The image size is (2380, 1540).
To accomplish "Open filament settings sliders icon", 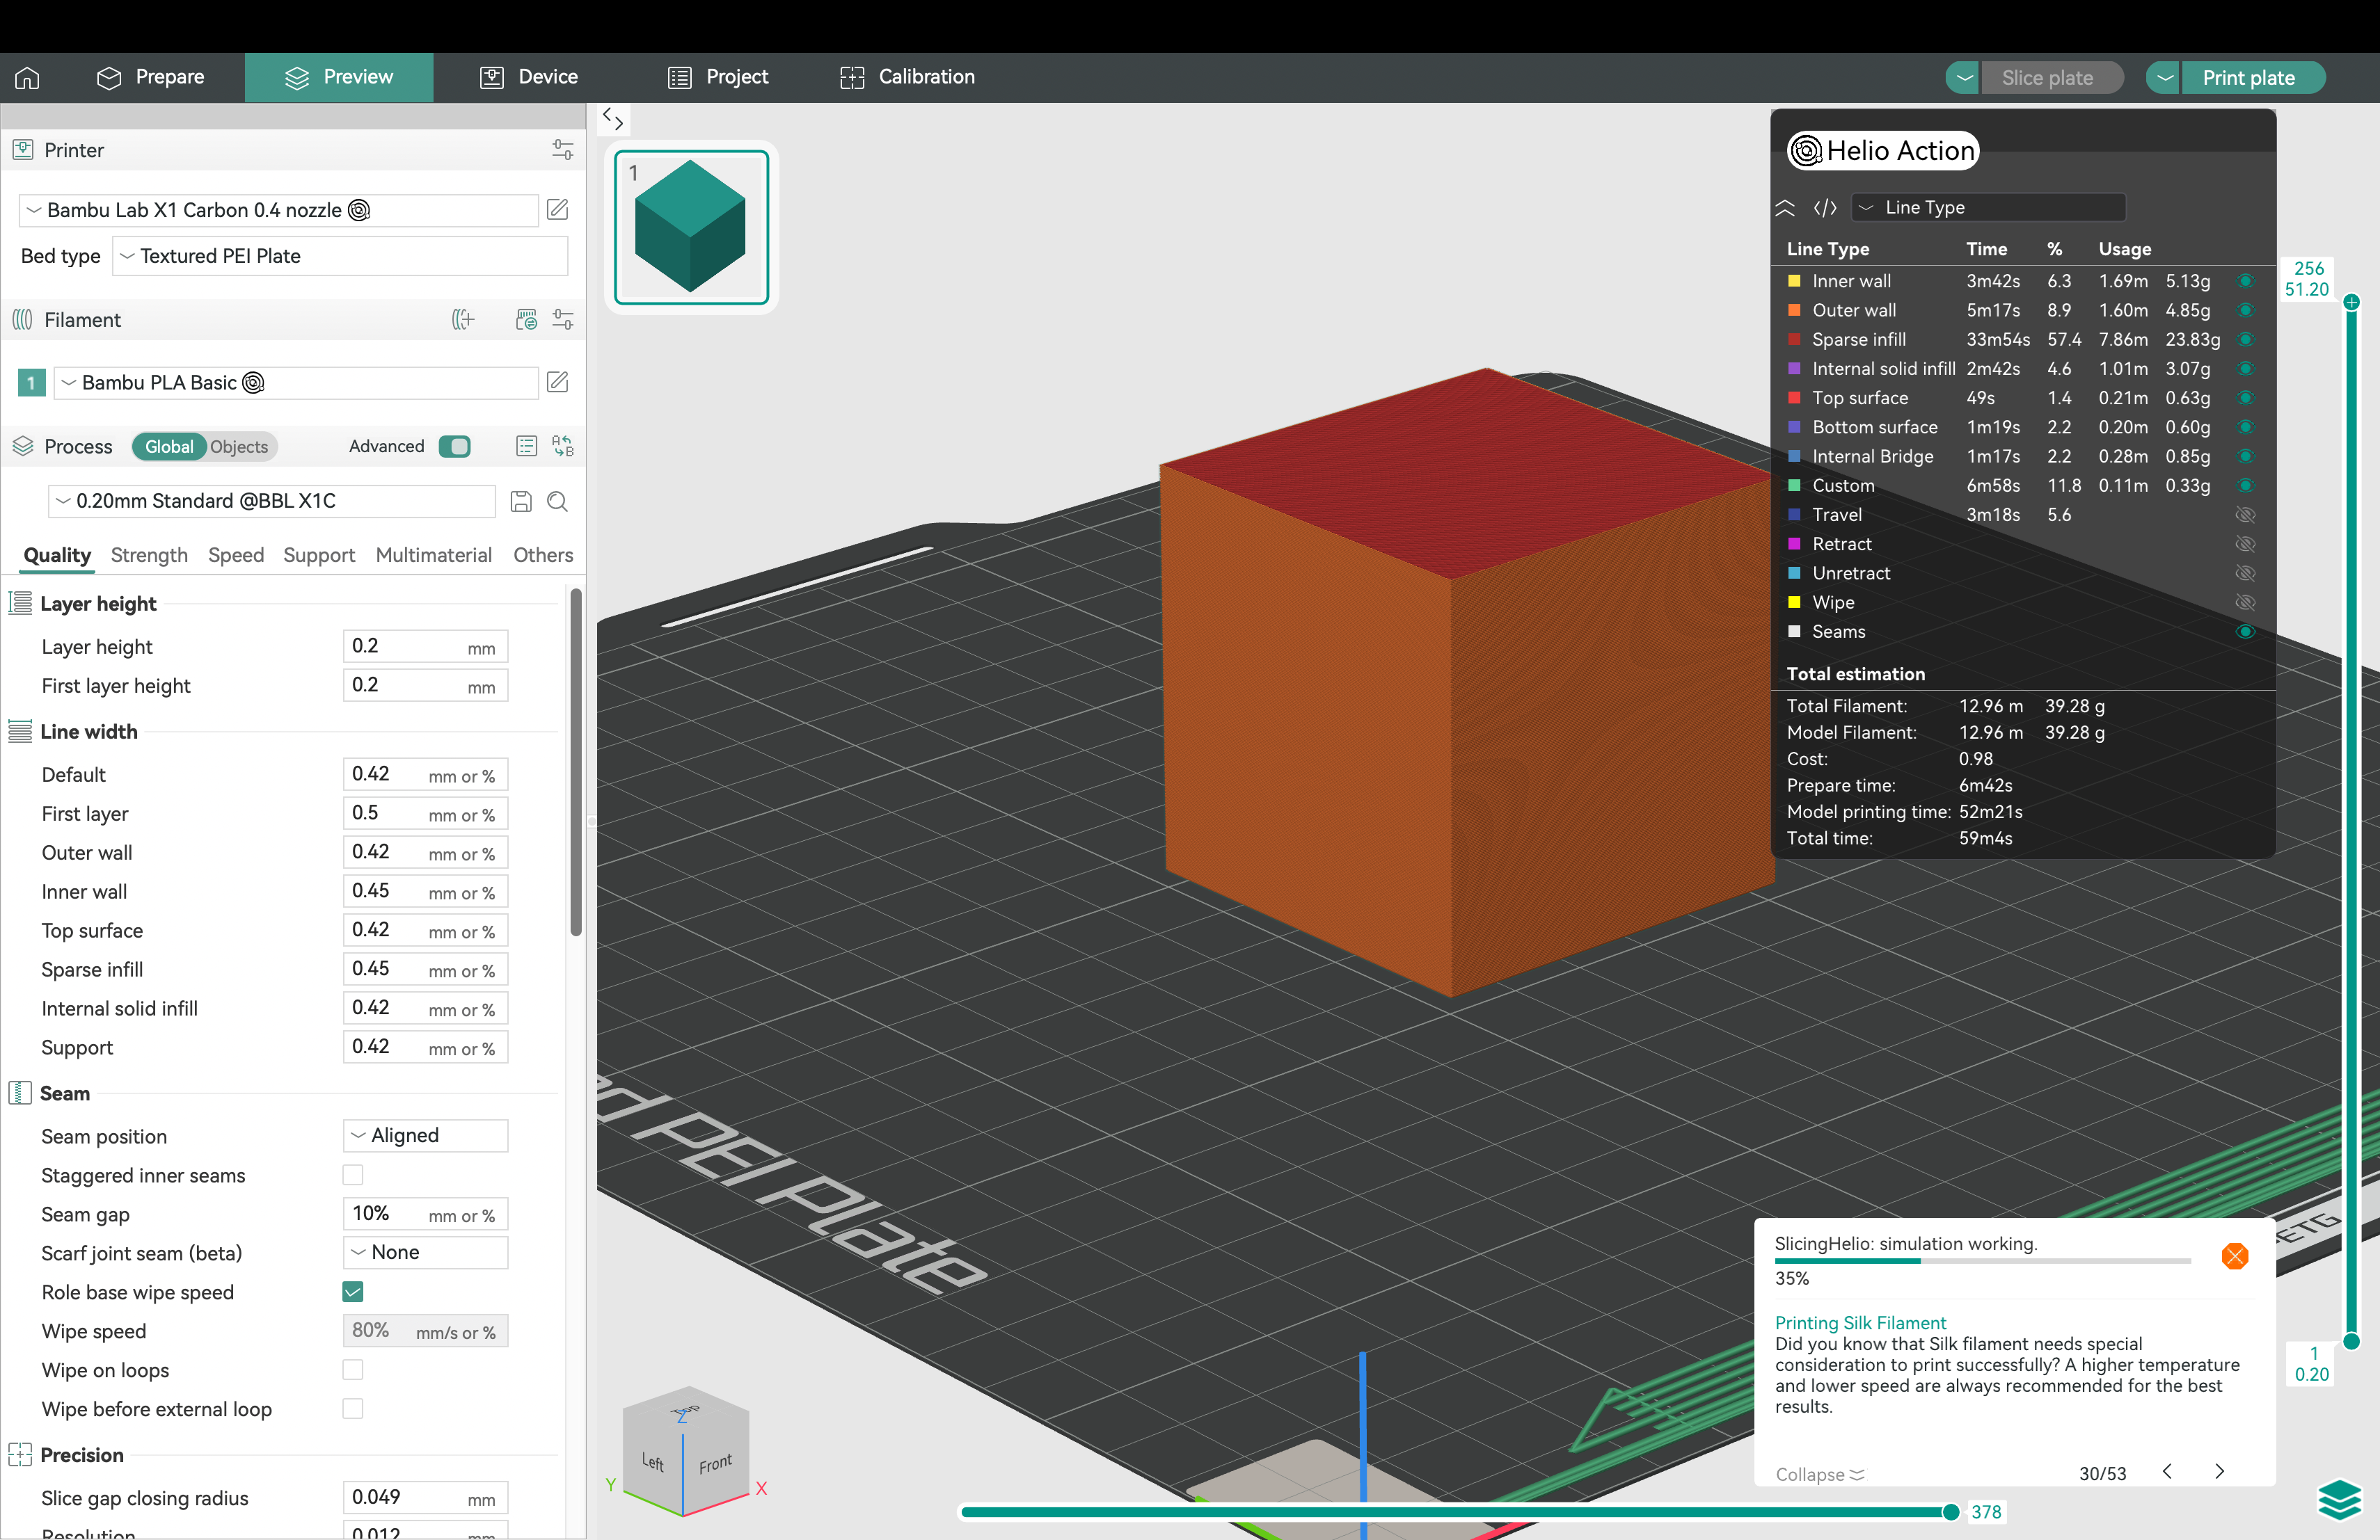I will click(x=562, y=320).
